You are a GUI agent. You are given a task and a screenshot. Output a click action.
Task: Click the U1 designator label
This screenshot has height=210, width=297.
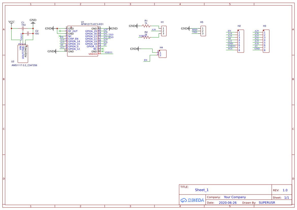pos(82,22)
